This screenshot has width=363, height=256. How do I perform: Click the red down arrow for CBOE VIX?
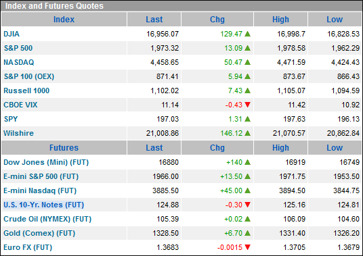247,105
